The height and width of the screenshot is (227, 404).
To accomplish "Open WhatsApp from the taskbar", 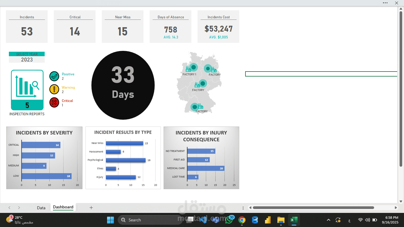I will tap(229, 220).
